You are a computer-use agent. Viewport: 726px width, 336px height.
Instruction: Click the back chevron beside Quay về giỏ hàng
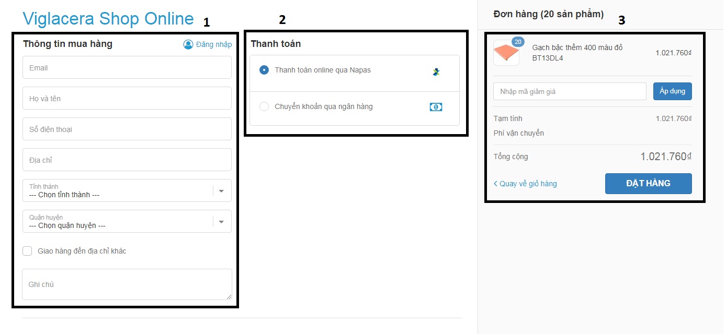coord(495,184)
